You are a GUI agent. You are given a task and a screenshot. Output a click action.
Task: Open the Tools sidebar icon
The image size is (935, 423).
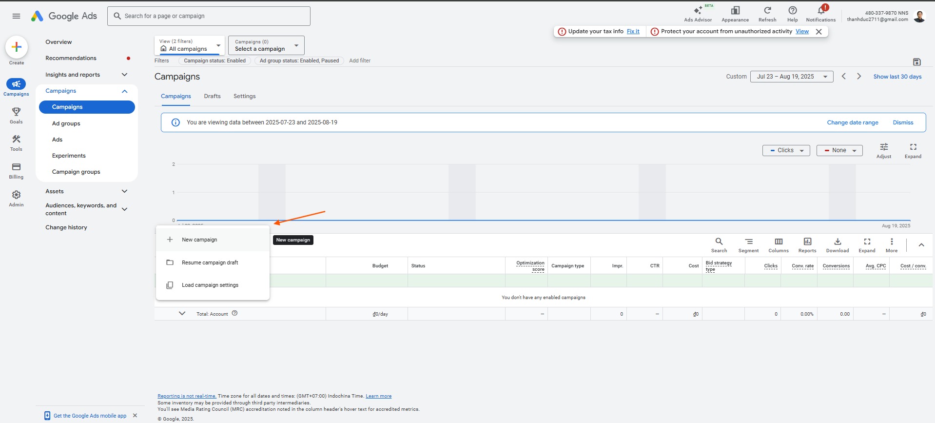[x=16, y=140]
